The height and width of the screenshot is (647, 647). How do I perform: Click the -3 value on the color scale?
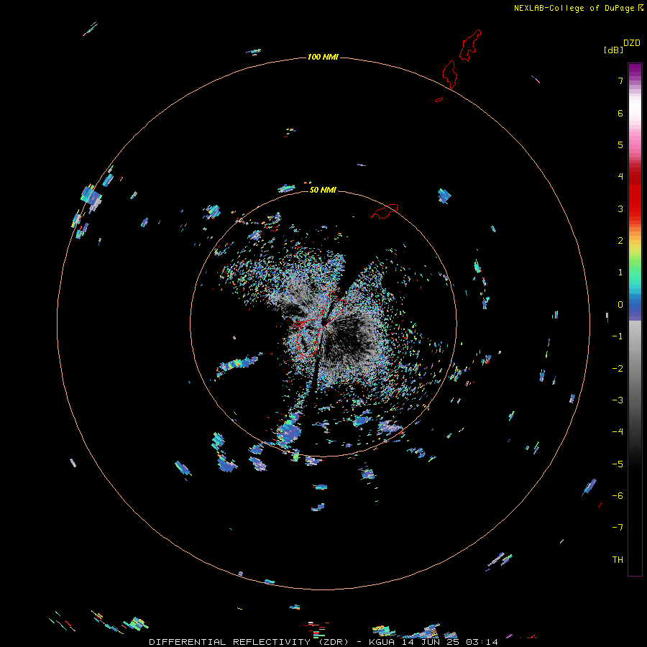(x=618, y=400)
